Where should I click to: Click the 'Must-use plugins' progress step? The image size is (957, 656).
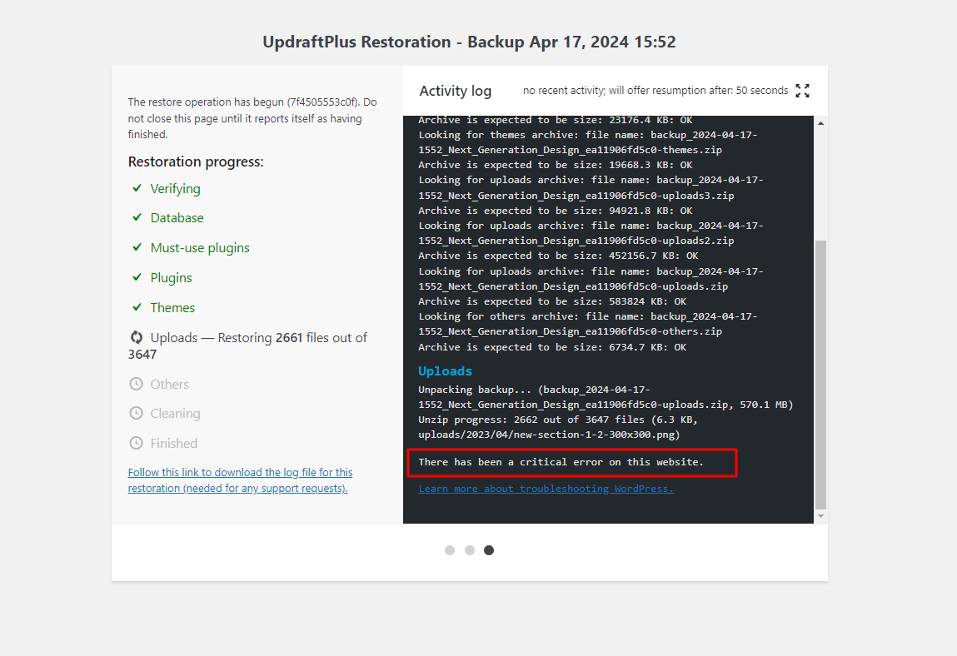pyautogui.click(x=200, y=248)
